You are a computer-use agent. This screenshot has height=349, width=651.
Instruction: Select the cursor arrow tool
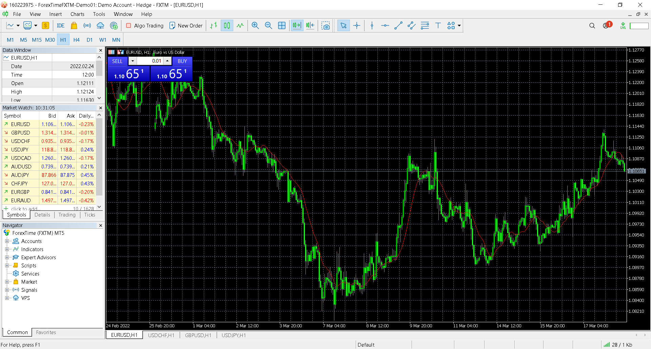(343, 25)
